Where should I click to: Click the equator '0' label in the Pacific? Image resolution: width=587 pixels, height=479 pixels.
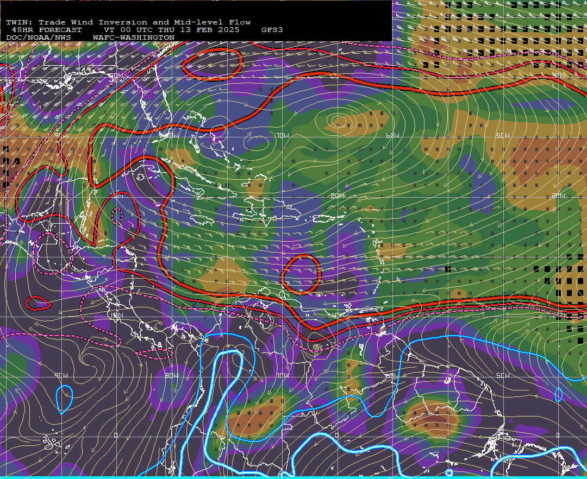point(116,435)
